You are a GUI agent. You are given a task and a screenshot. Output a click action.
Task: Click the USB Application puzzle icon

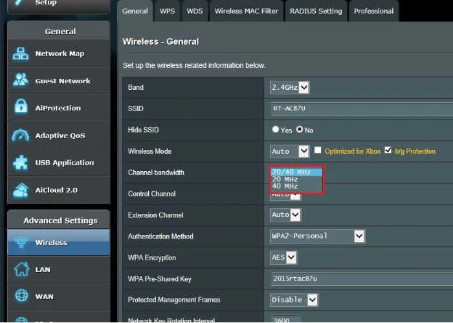pyautogui.click(x=21, y=163)
